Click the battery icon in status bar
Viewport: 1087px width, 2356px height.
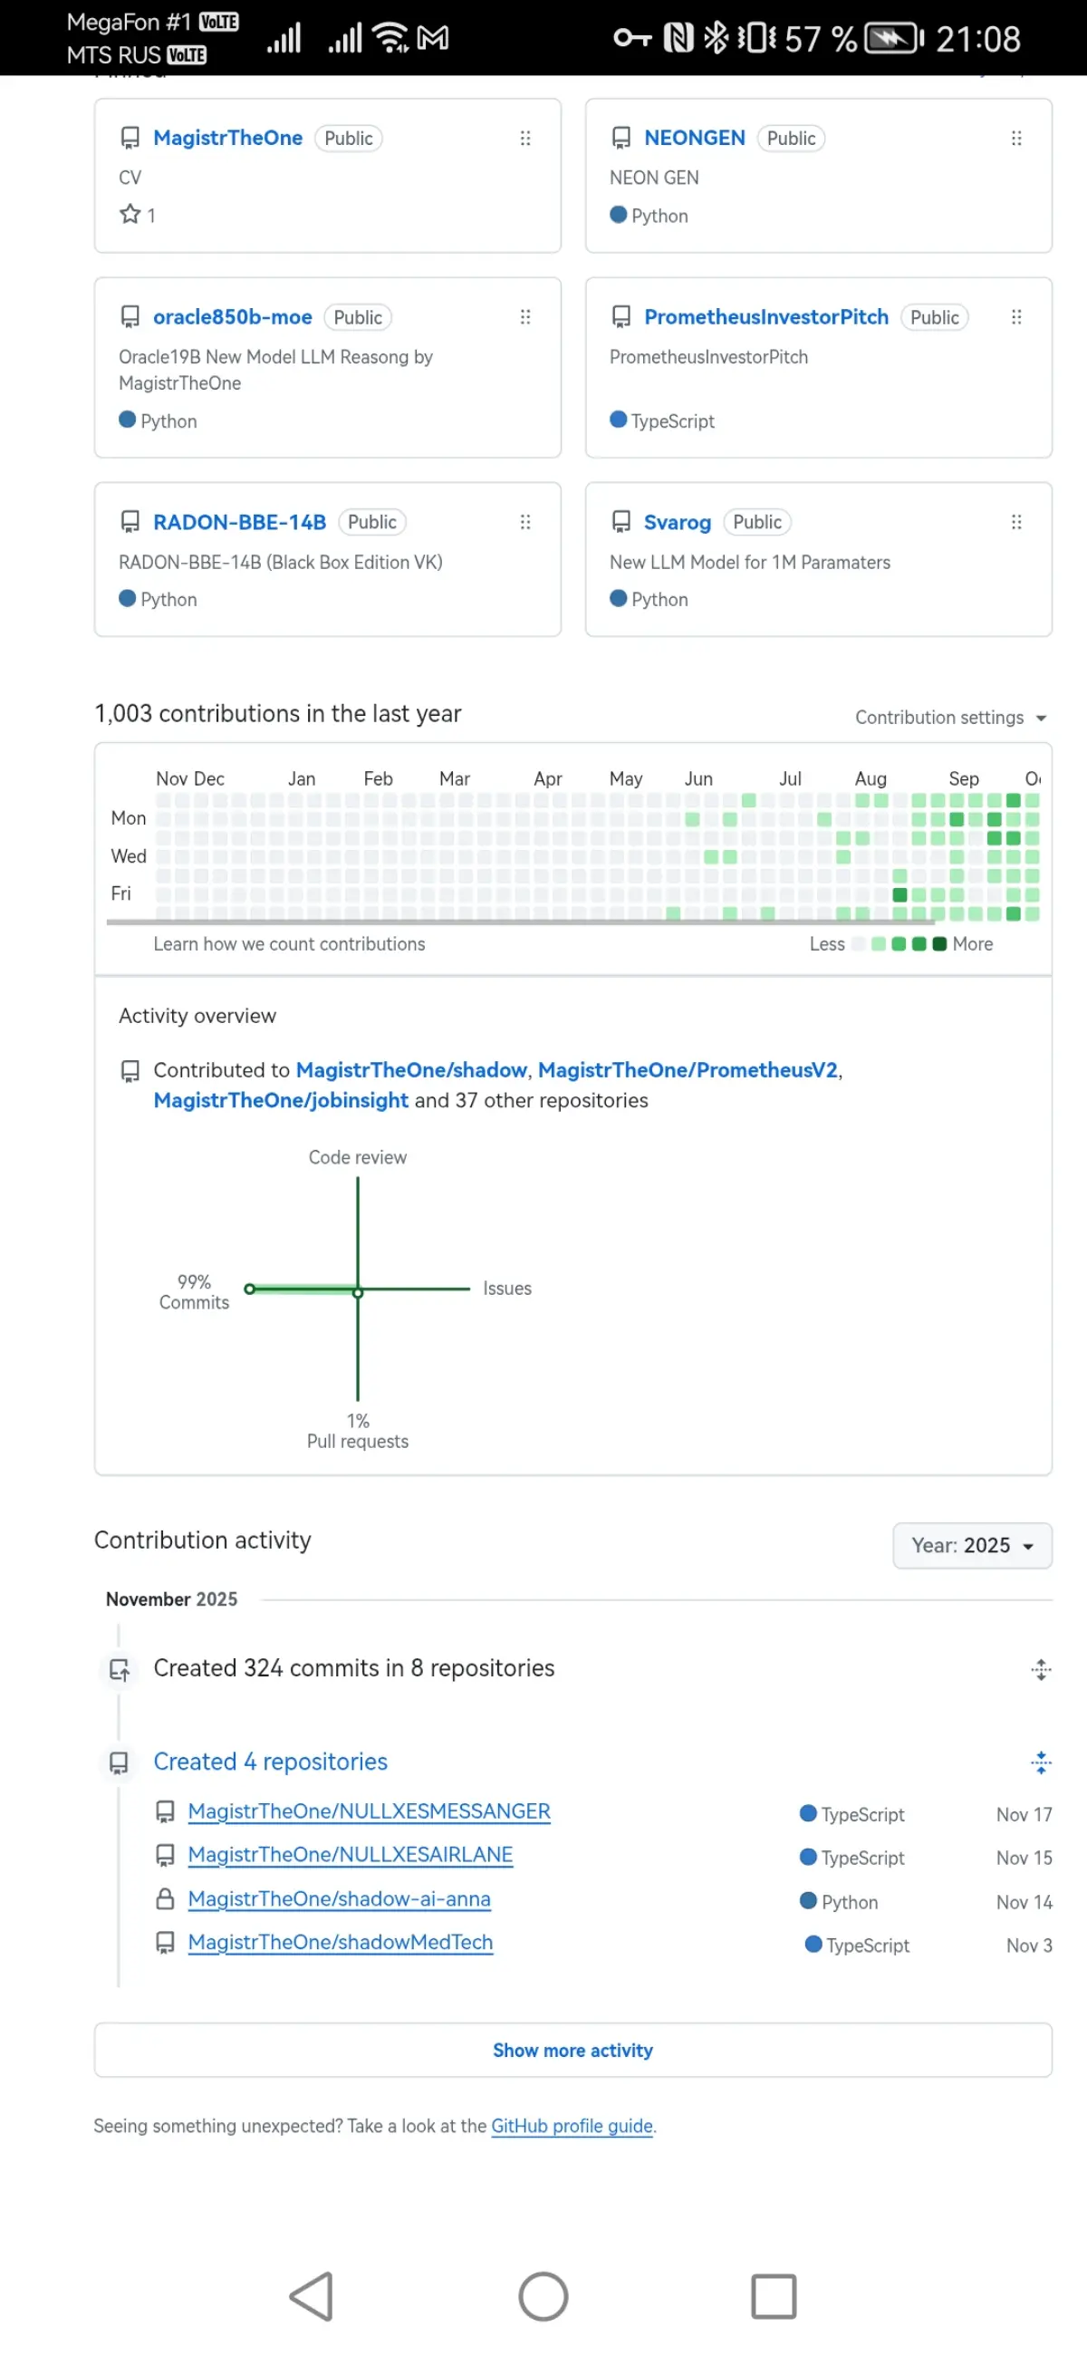click(894, 38)
